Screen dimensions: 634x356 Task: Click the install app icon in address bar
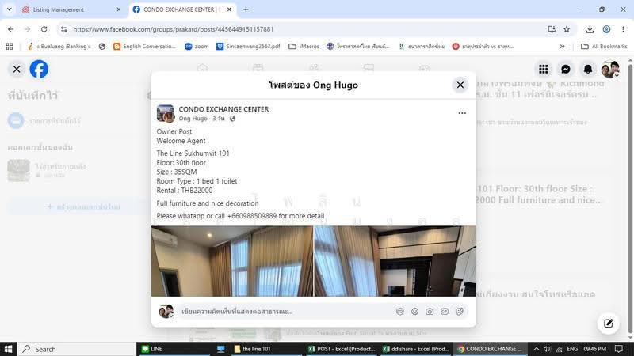coord(552,29)
